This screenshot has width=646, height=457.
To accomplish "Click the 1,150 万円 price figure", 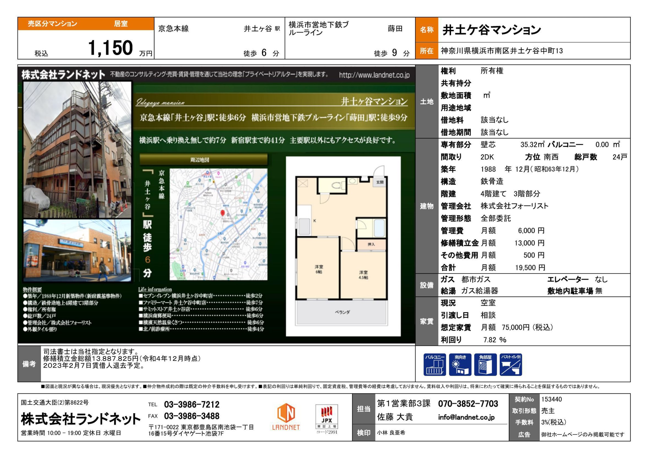I will [x=110, y=48].
